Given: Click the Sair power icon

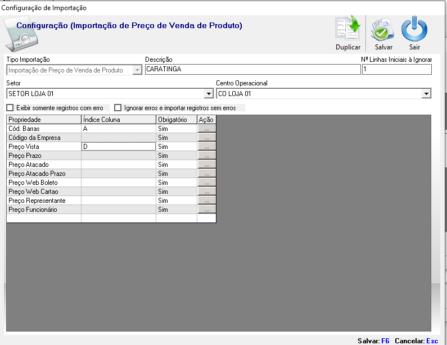Looking at the screenshot, I should click(x=414, y=29).
